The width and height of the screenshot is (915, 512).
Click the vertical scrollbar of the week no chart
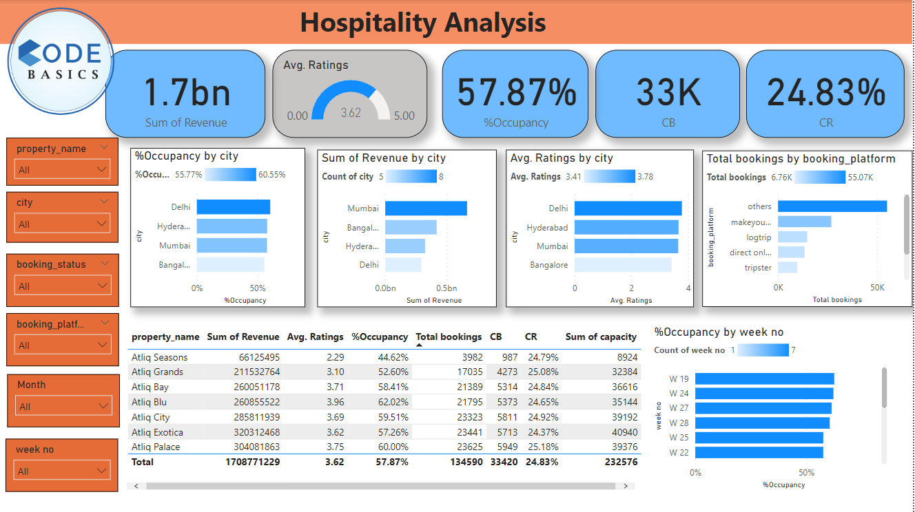[884, 389]
